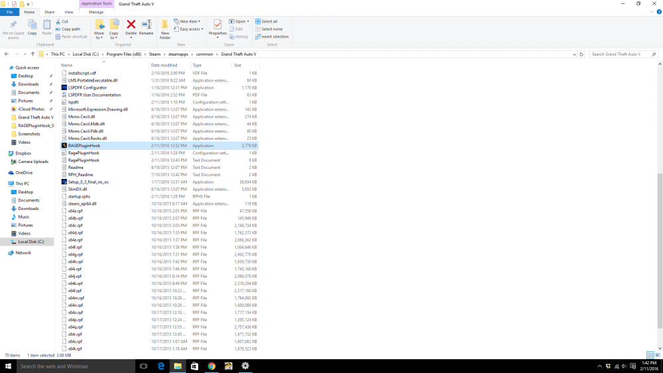Open Windows Store from taskbar
This screenshot has width=663, height=373.
pyautogui.click(x=194, y=366)
